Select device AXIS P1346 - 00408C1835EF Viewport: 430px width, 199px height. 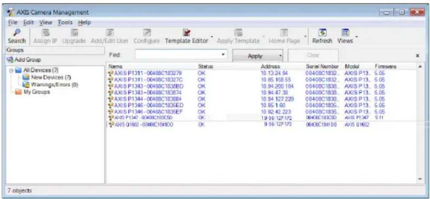[149, 111]
